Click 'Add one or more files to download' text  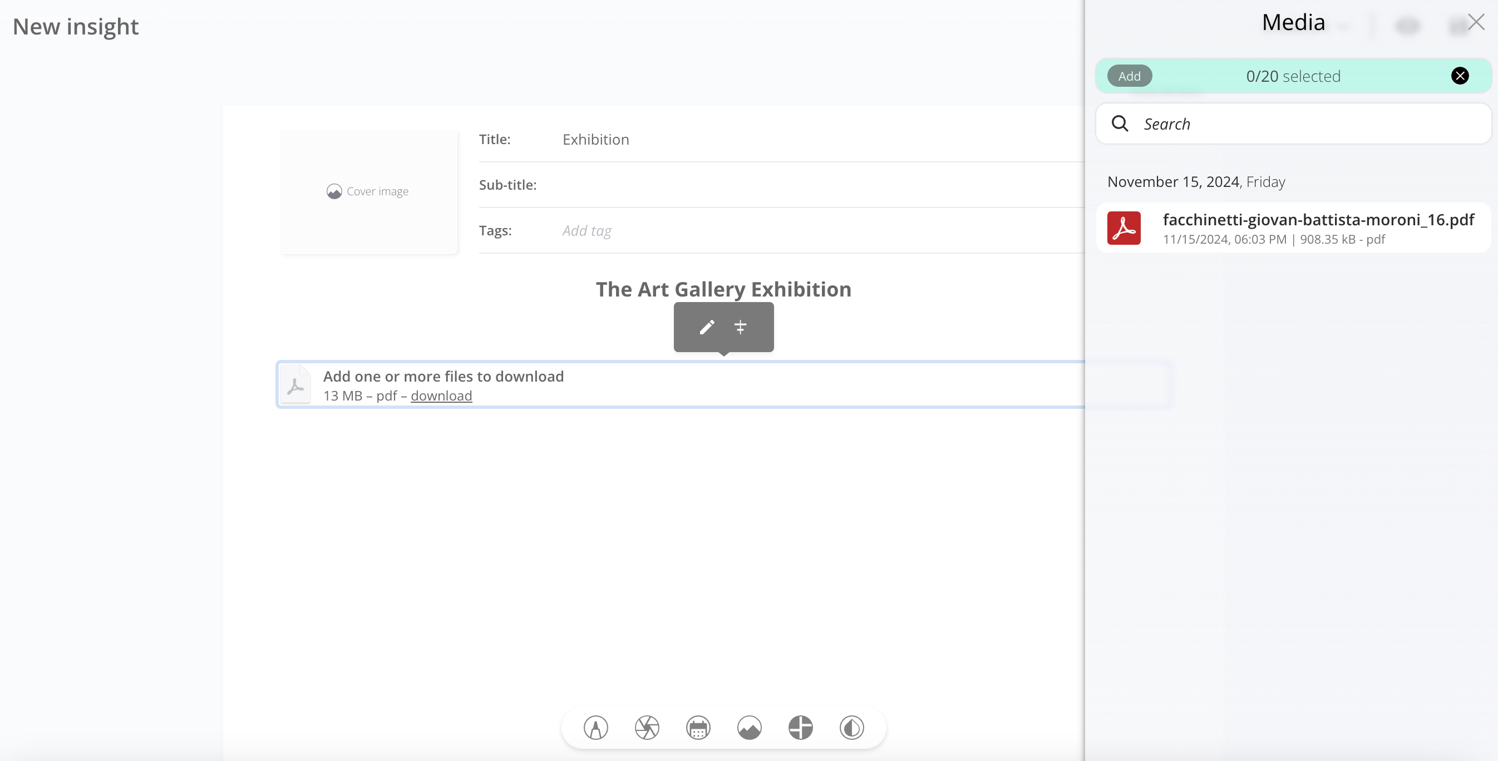point(443,376)
